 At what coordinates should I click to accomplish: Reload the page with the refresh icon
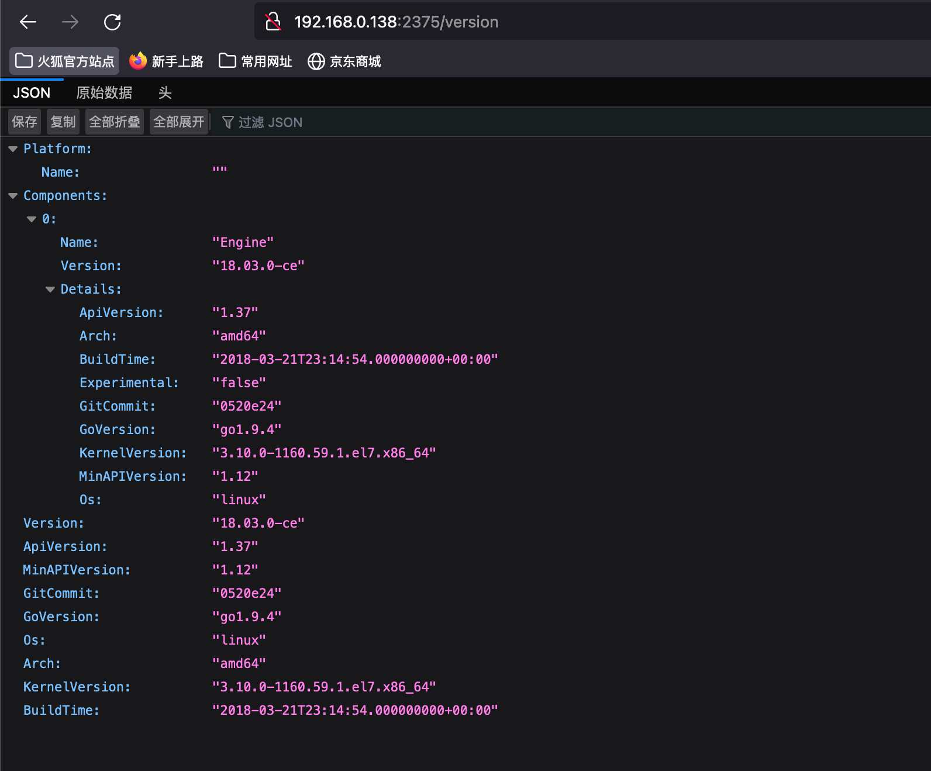[112, 22]
